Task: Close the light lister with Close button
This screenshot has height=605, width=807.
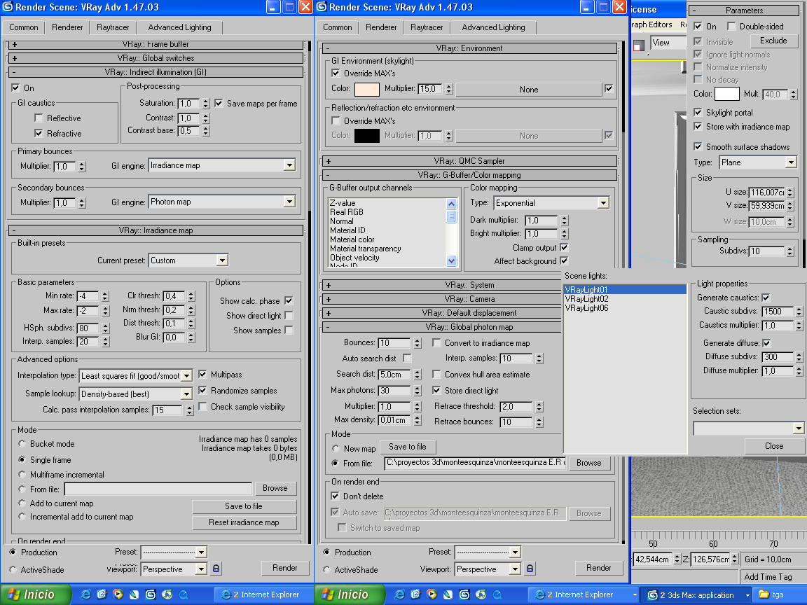Action: tap(774, 446)
